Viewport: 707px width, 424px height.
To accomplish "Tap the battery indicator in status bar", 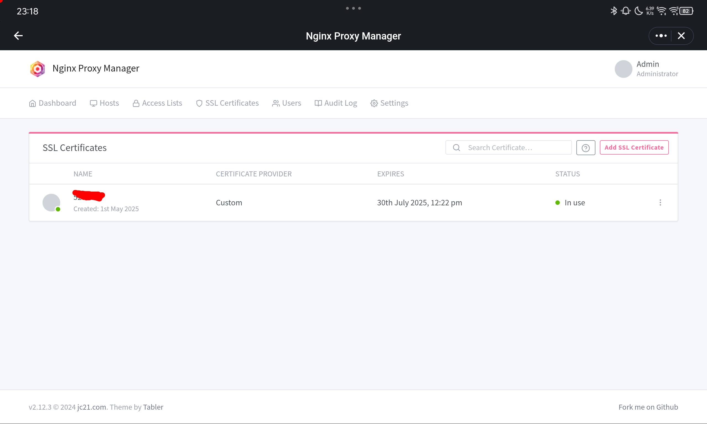I will tap(686, 11).
